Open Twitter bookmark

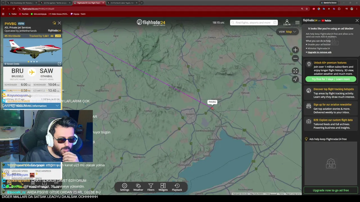13,14
